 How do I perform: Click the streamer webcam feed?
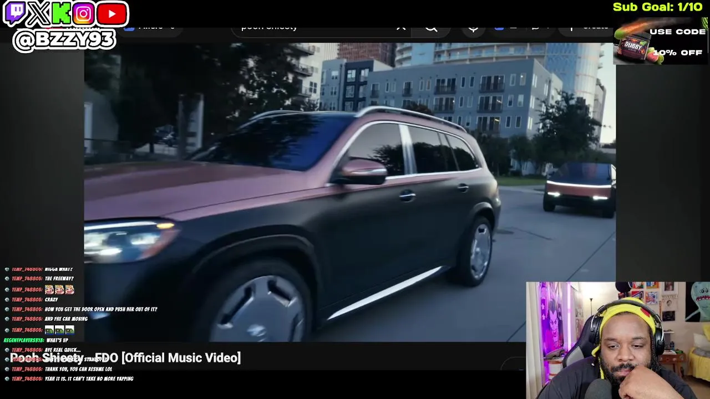[618, 340]
